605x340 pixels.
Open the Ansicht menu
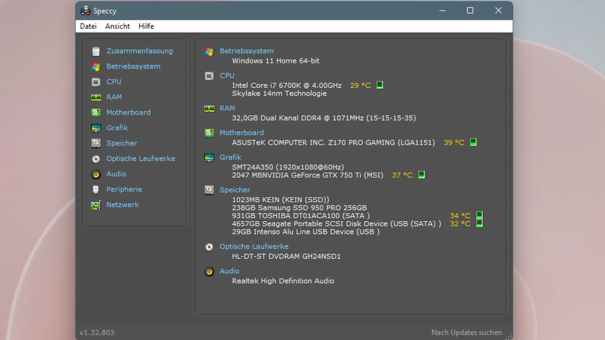(x=117, y=26)
